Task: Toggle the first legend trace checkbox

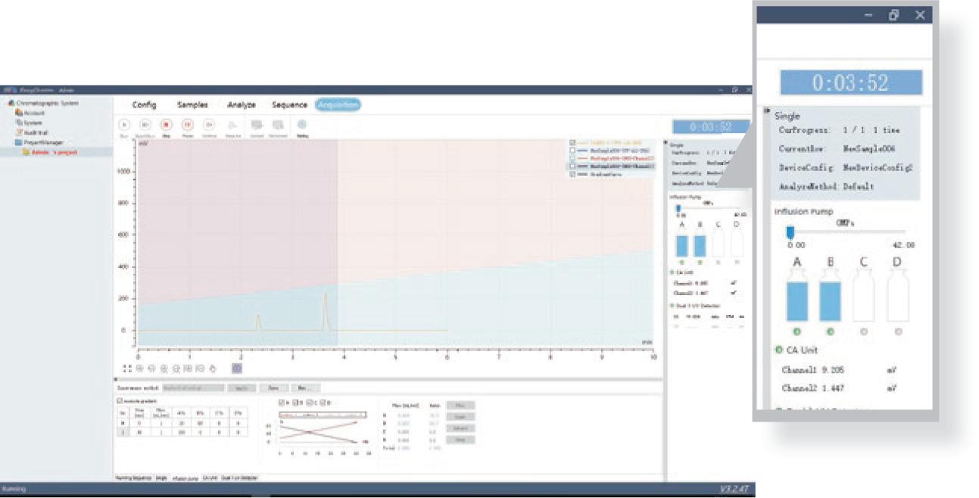Action: [x=573, y=142]
